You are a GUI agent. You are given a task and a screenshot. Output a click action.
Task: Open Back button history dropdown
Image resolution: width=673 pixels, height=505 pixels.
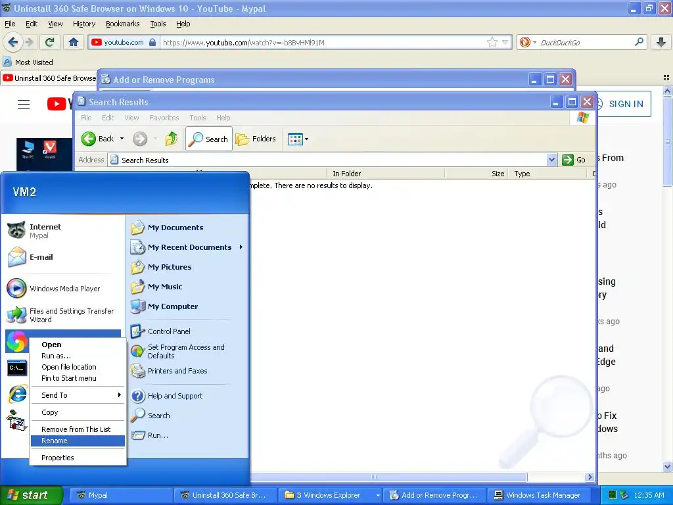pos(122,139)
